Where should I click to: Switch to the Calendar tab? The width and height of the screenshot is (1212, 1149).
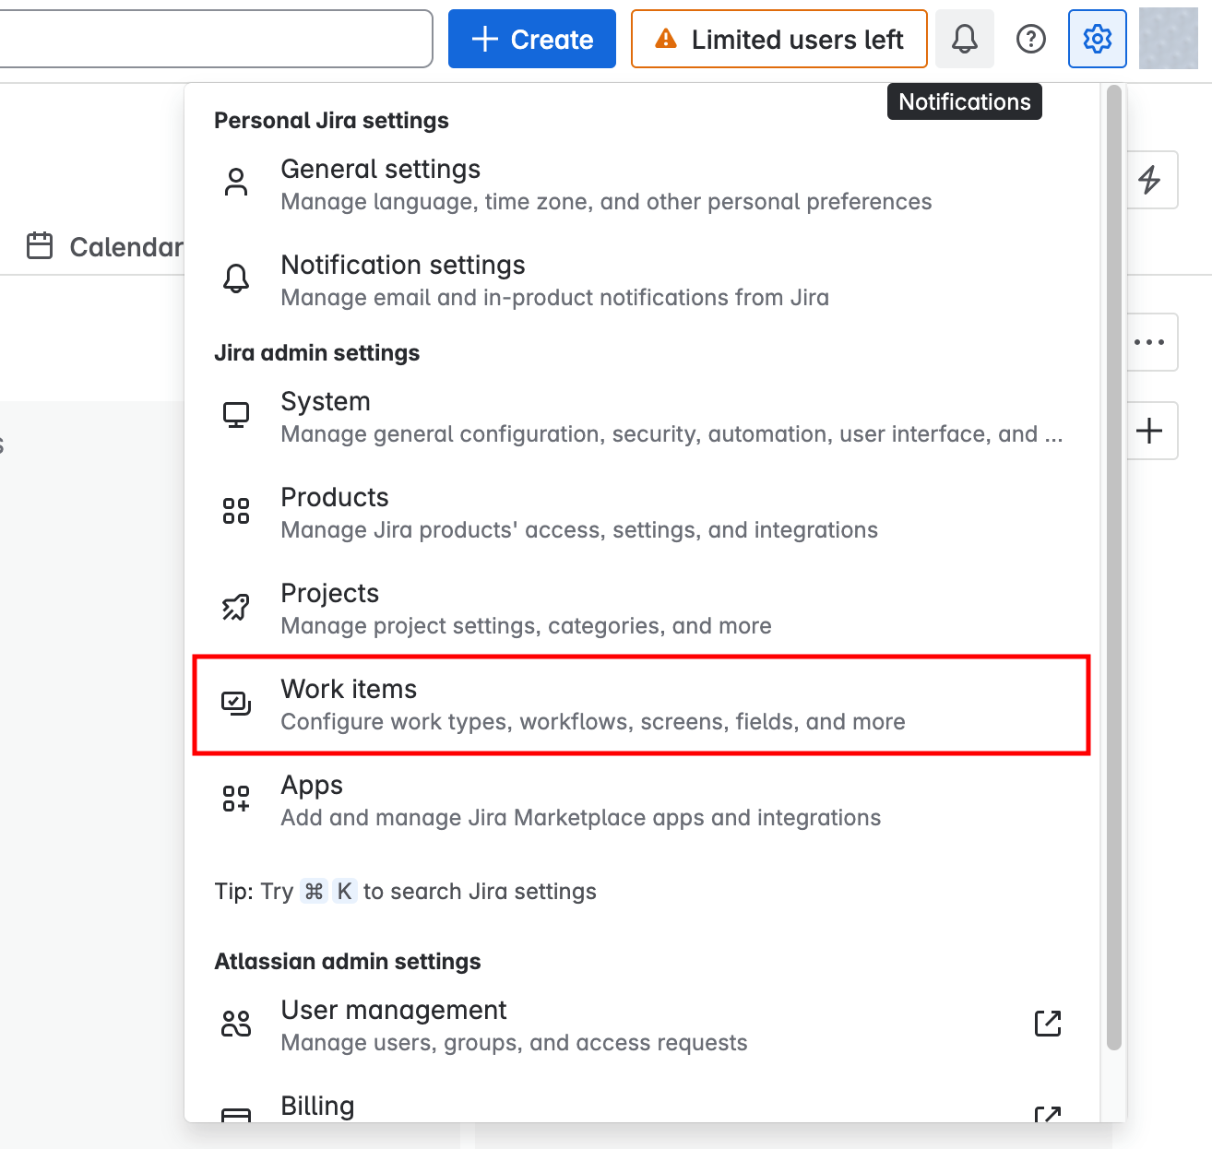(106, 247)
